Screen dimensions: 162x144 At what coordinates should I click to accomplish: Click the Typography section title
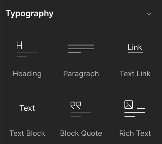[29, 14]
